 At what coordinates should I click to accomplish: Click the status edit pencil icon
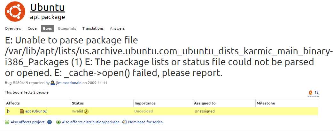coord(86,111)
